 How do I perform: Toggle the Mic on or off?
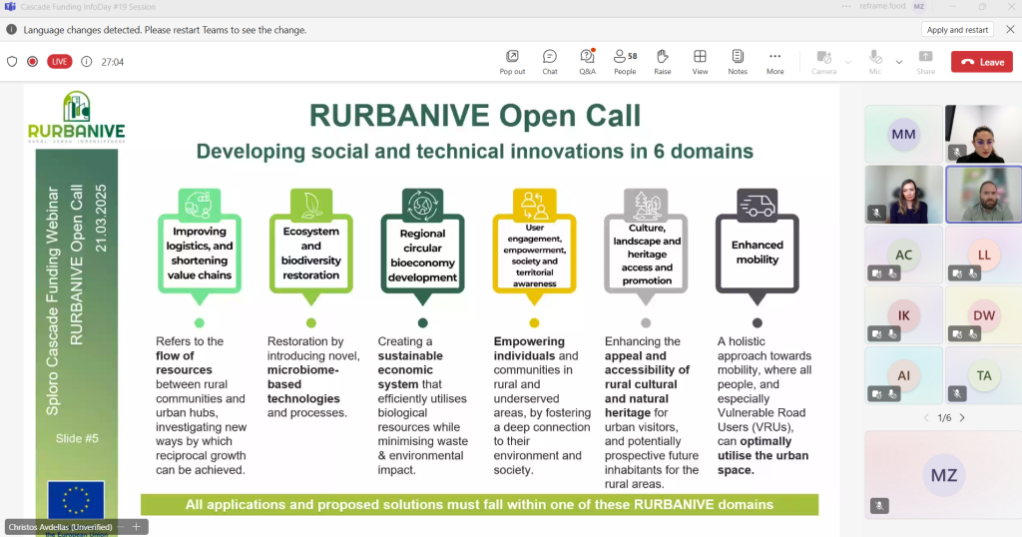pyautogui.click(x=875, y=62)
